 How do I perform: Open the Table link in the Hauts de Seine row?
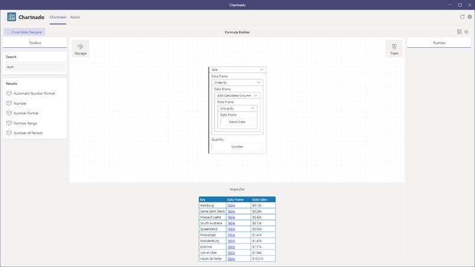[231, 259]
